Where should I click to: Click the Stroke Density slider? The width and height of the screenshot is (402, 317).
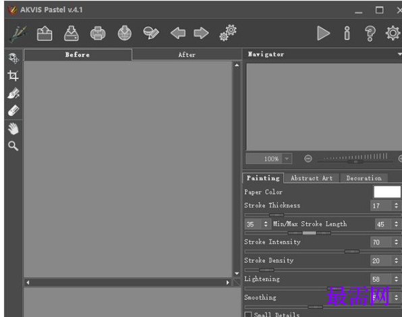pyautogui.click(x=323, y=270)
